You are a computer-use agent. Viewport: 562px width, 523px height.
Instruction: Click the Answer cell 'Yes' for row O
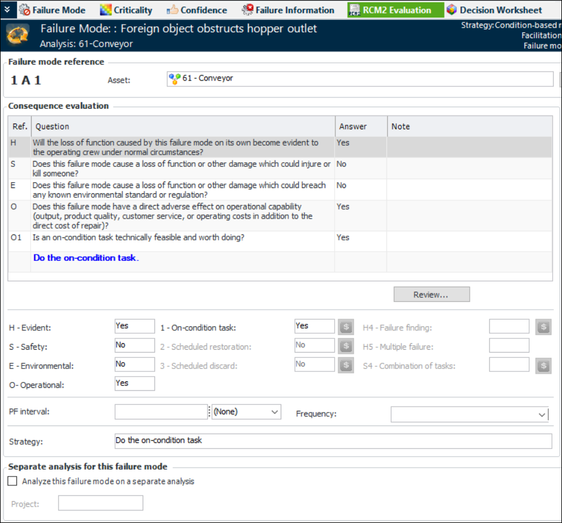click(x=361, y=216)
